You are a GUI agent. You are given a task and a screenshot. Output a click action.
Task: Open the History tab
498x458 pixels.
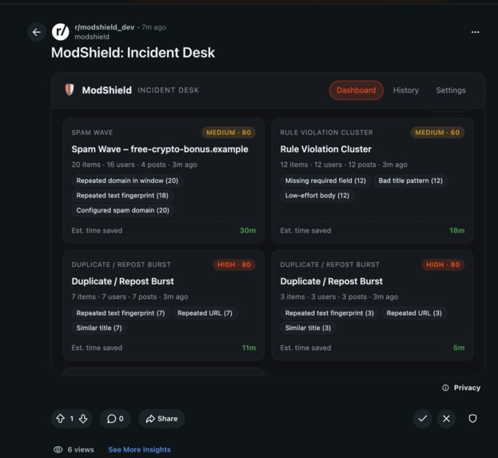click(405, 90)
